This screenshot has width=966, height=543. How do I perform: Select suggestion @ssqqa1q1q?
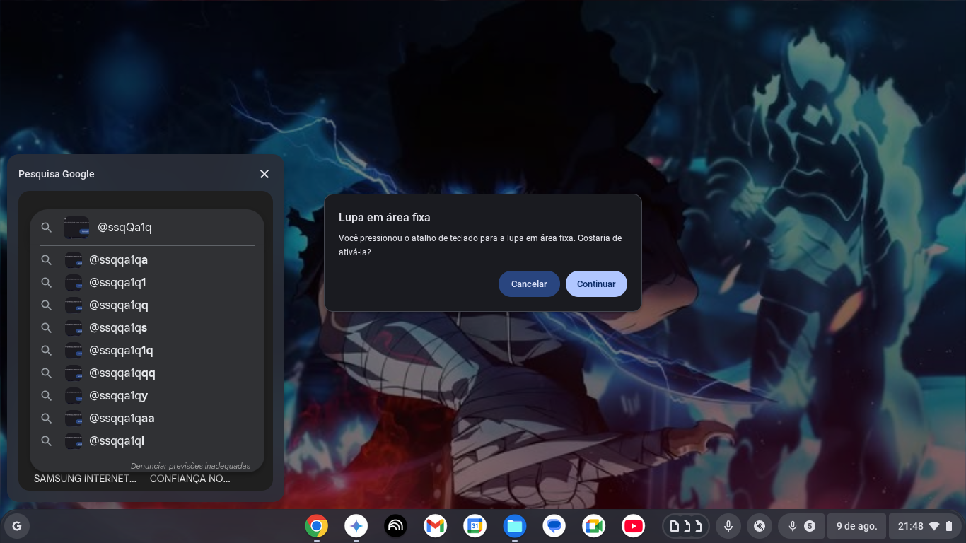click(x=147, y=350)
